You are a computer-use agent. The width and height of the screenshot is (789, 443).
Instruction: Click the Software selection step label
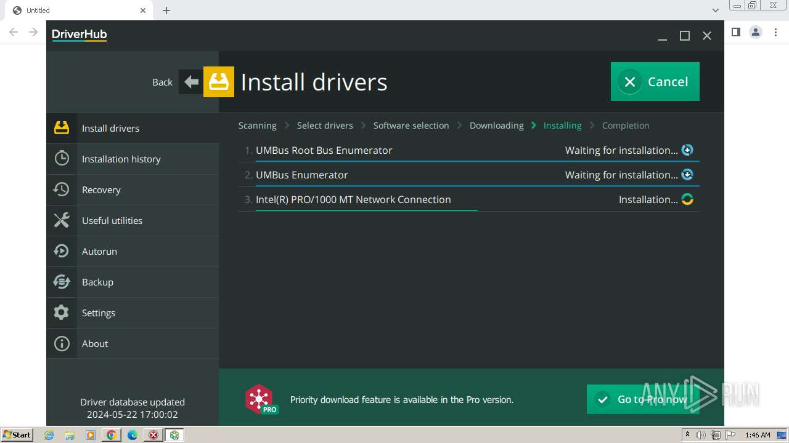tap(411, 126)
